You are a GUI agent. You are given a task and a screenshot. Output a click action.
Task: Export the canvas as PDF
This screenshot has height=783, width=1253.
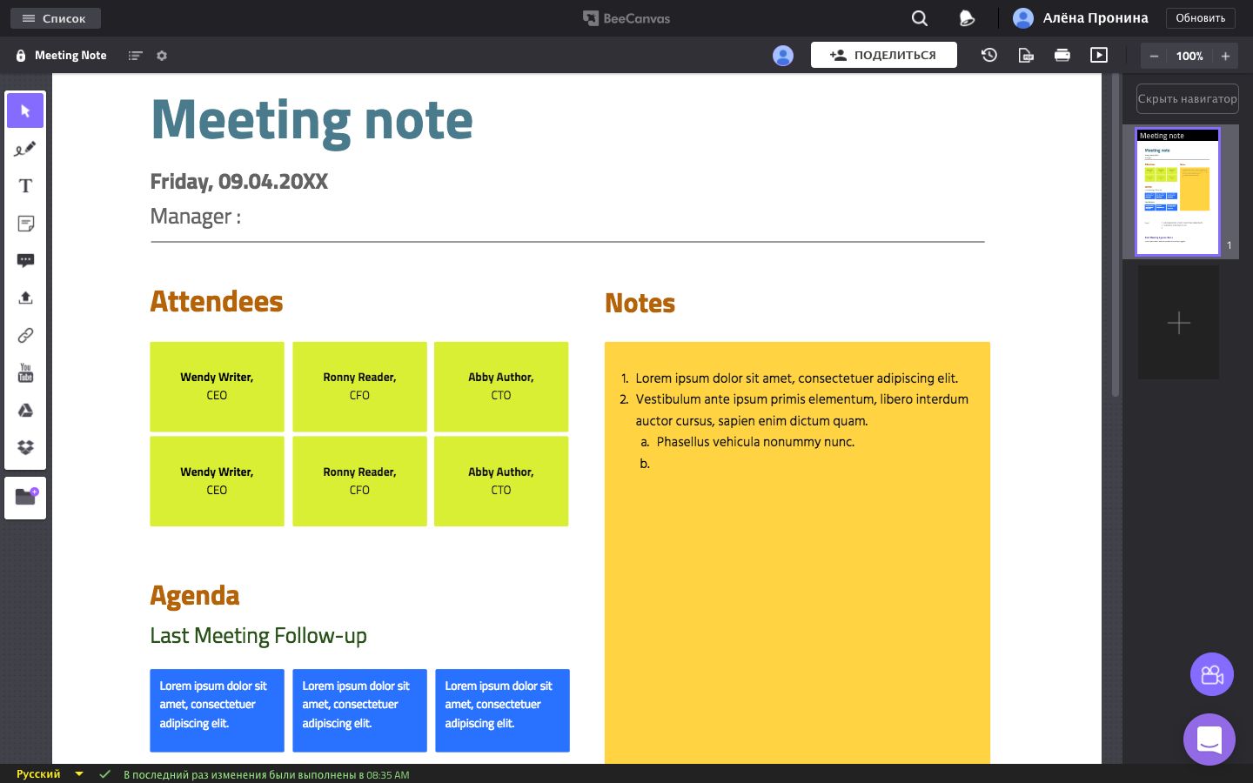click(x=1026, y=55)
